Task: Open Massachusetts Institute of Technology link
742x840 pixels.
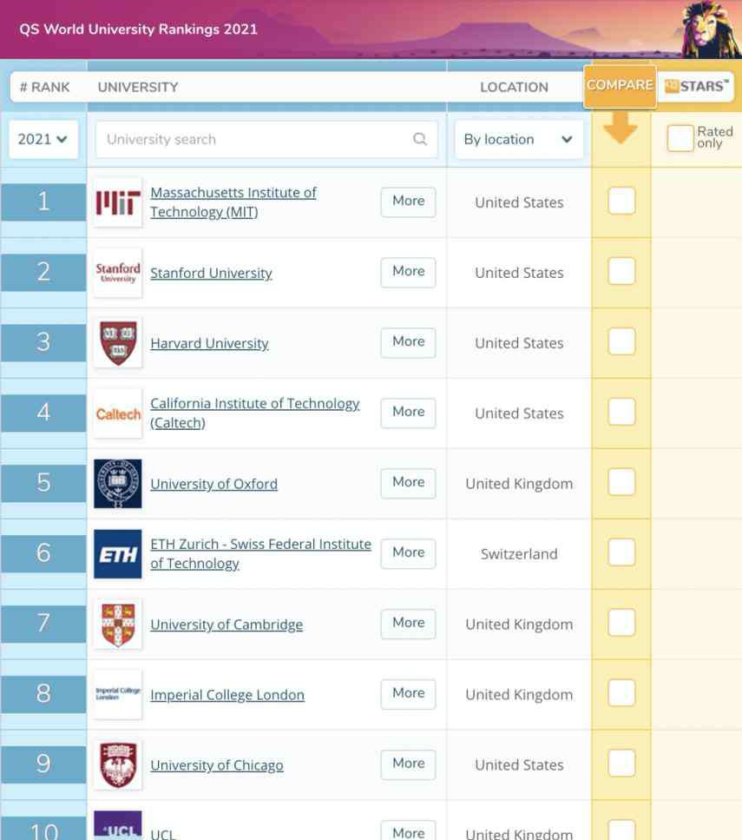Action: (233, 202)
